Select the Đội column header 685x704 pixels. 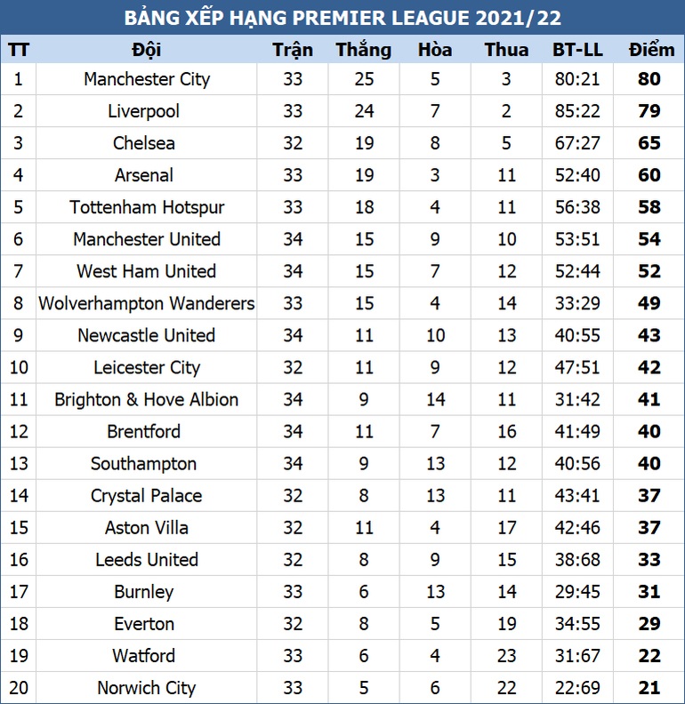pos(147,50)
